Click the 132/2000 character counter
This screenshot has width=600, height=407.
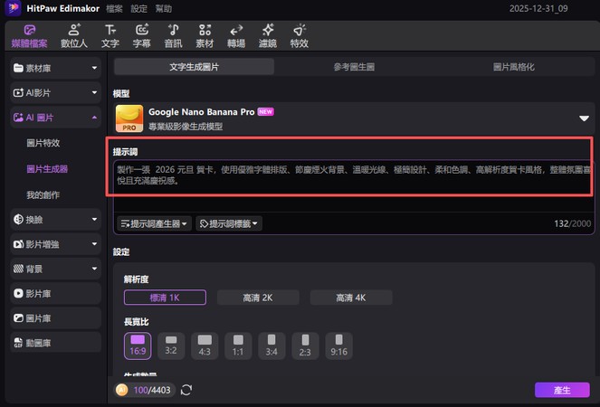[573, 223]
